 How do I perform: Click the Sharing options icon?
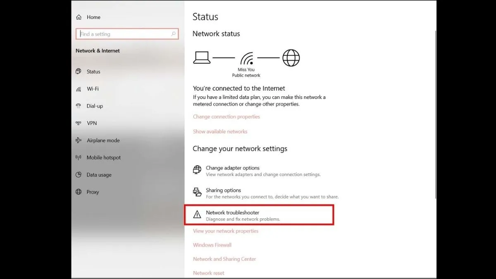pos(197,192)
